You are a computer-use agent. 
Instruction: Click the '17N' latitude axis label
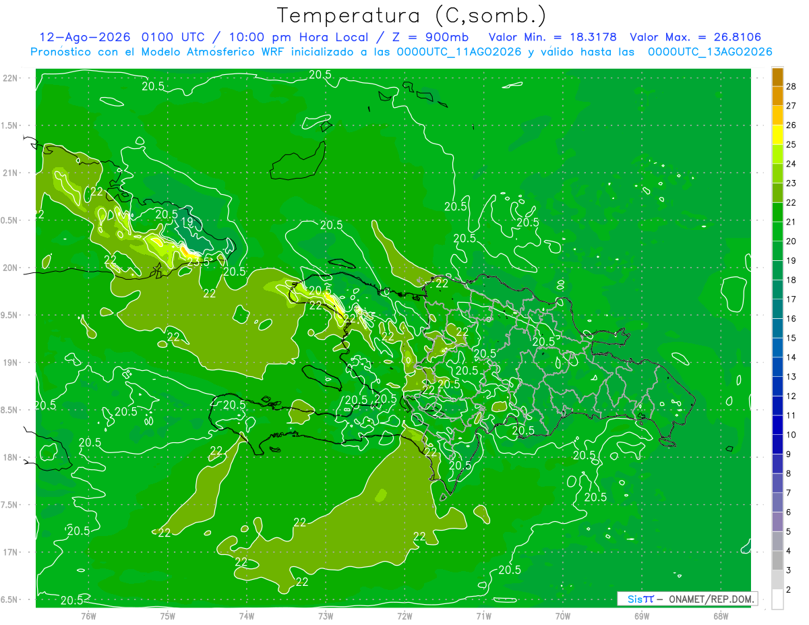click(x=11, y=552)
